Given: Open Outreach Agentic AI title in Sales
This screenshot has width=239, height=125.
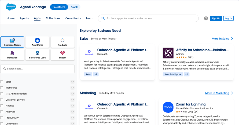Looking at the screenshot, I should pyautogui.click(x=123, y=50).
